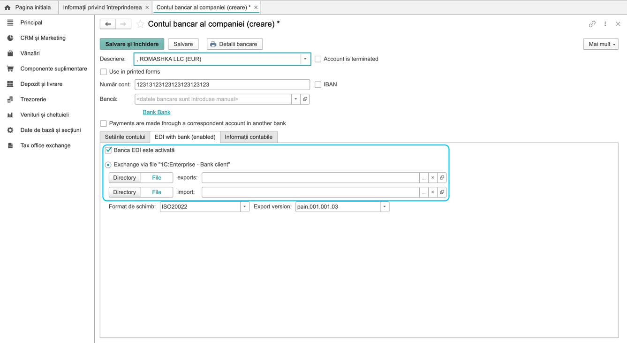Open the Format de schimb dropdown
The image size is (627, 343).
(244, 206)
